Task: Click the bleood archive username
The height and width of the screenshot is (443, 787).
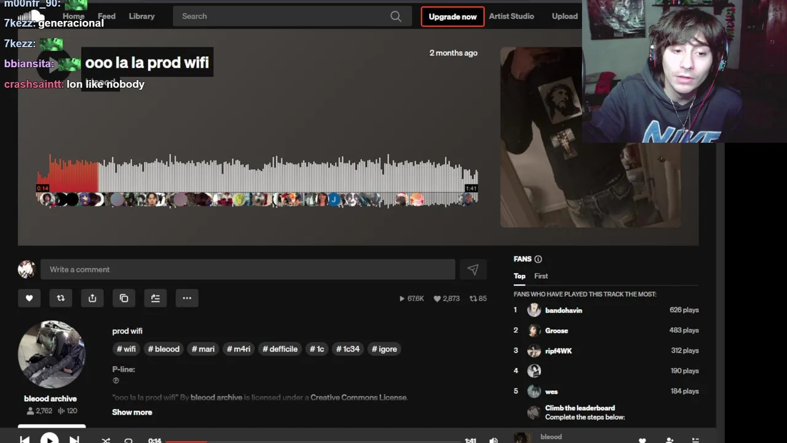Action: tap(50, 399)
